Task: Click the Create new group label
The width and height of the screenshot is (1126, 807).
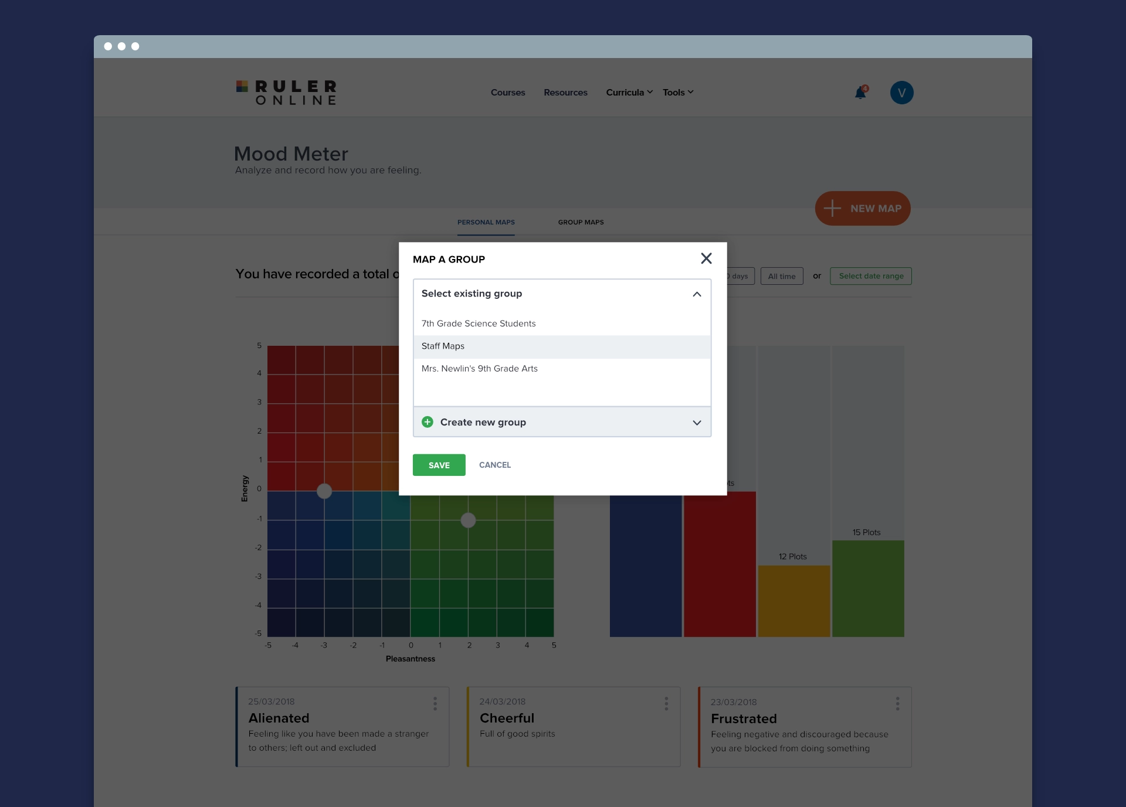Action: [x=483, y=422]
